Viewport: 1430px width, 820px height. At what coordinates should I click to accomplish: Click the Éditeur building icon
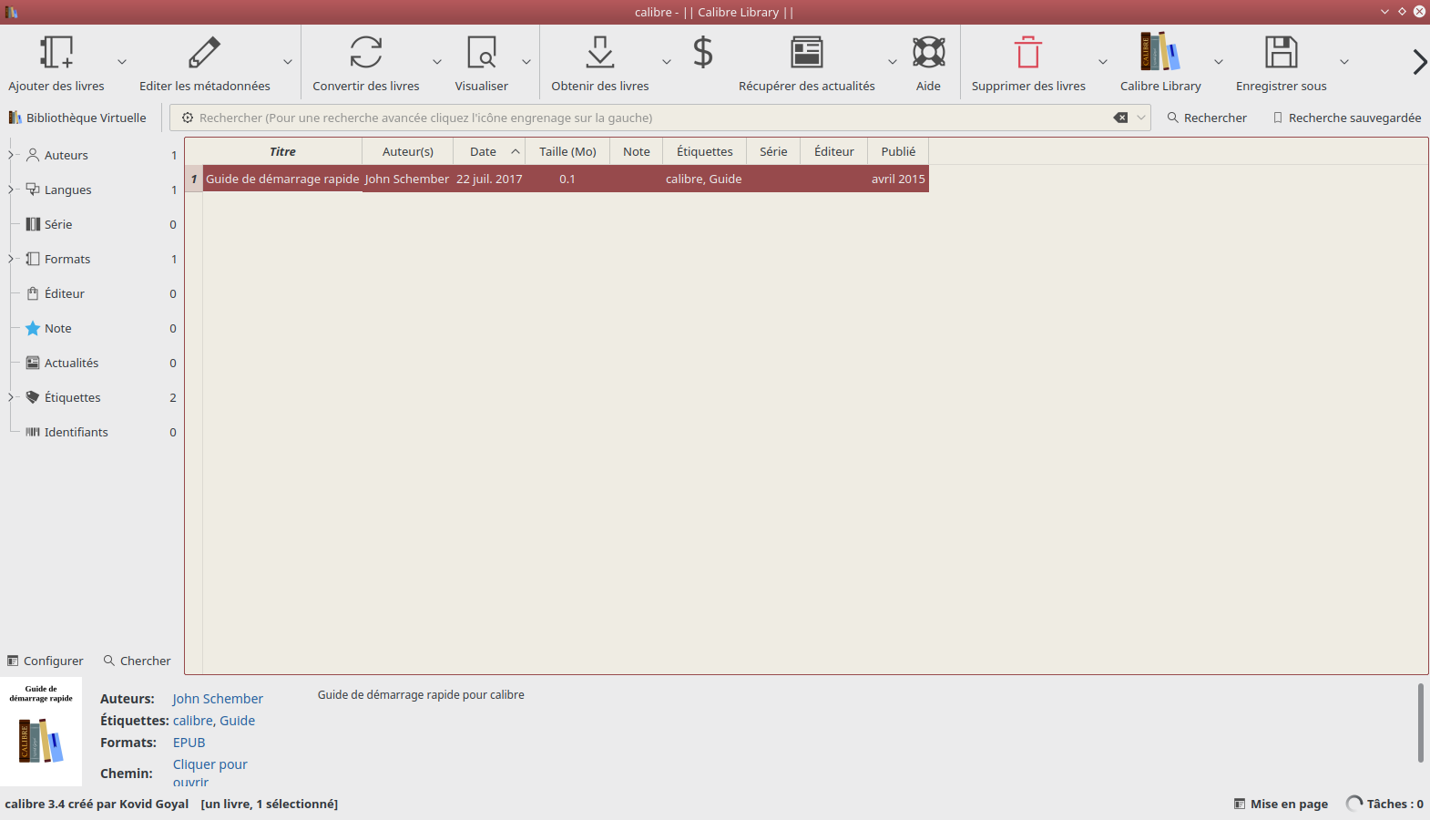33,293
